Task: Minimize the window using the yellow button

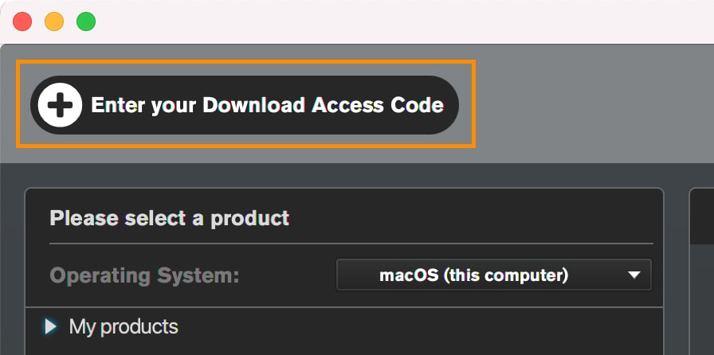Action: 54,22
